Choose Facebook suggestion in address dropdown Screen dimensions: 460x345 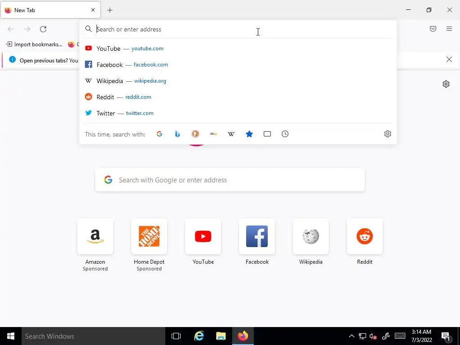click(x=238, y=65)
